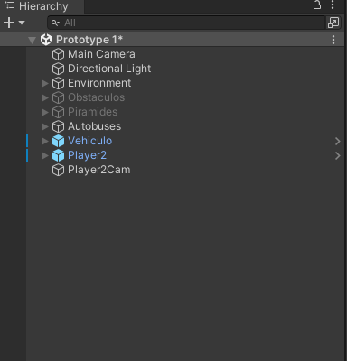Viewport: 347px width, 361px height.
Task: Focus the All search field
Action: (x=186, y=23)
